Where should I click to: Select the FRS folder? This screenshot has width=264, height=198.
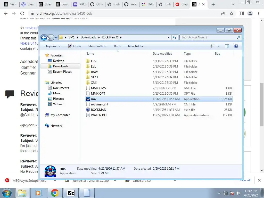159,61
